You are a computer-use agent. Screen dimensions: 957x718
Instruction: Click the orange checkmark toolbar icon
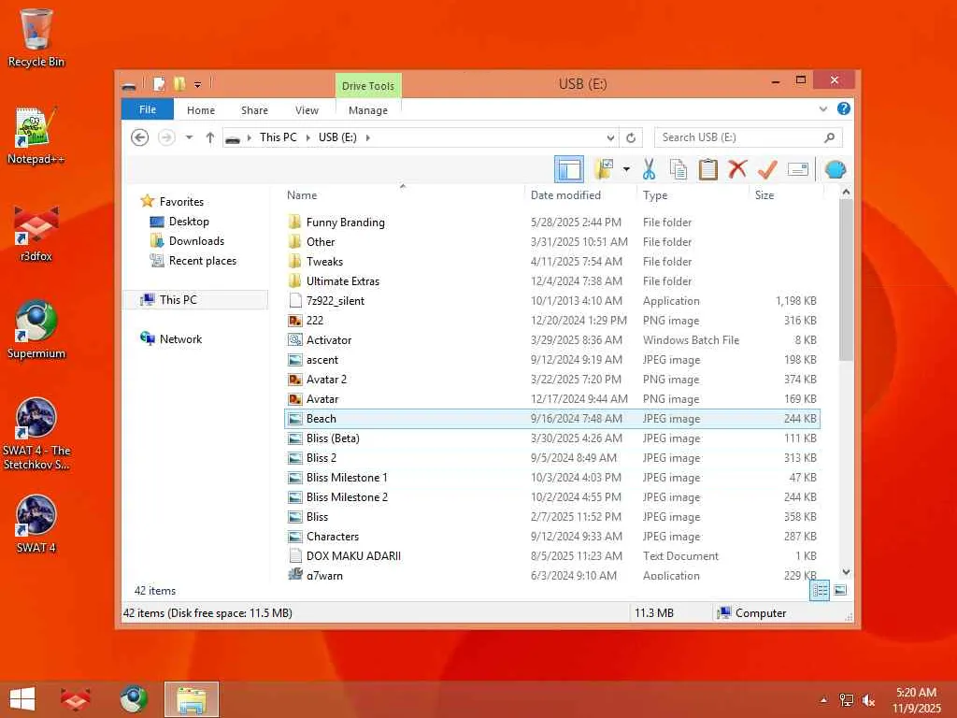767,169
